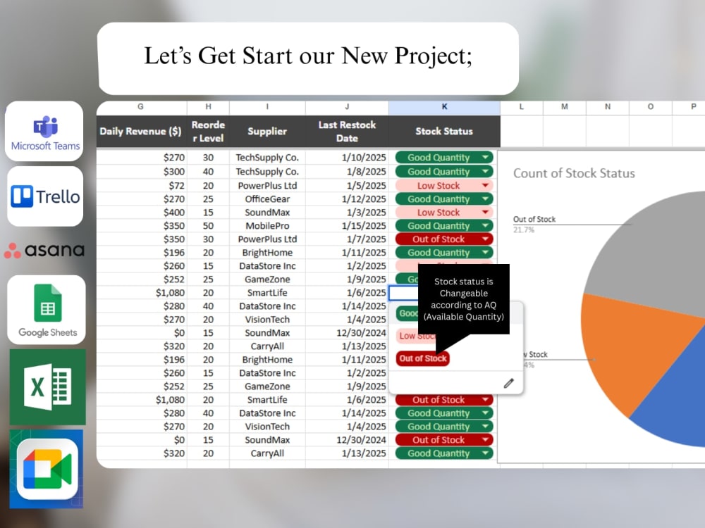
Task: Click the 'Out of Stock' pie chart label
Action: click(534, 219)
